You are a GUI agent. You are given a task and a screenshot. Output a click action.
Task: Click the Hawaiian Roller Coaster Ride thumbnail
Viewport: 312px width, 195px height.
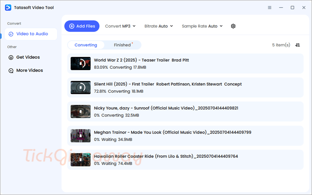[x=80, y=159]
